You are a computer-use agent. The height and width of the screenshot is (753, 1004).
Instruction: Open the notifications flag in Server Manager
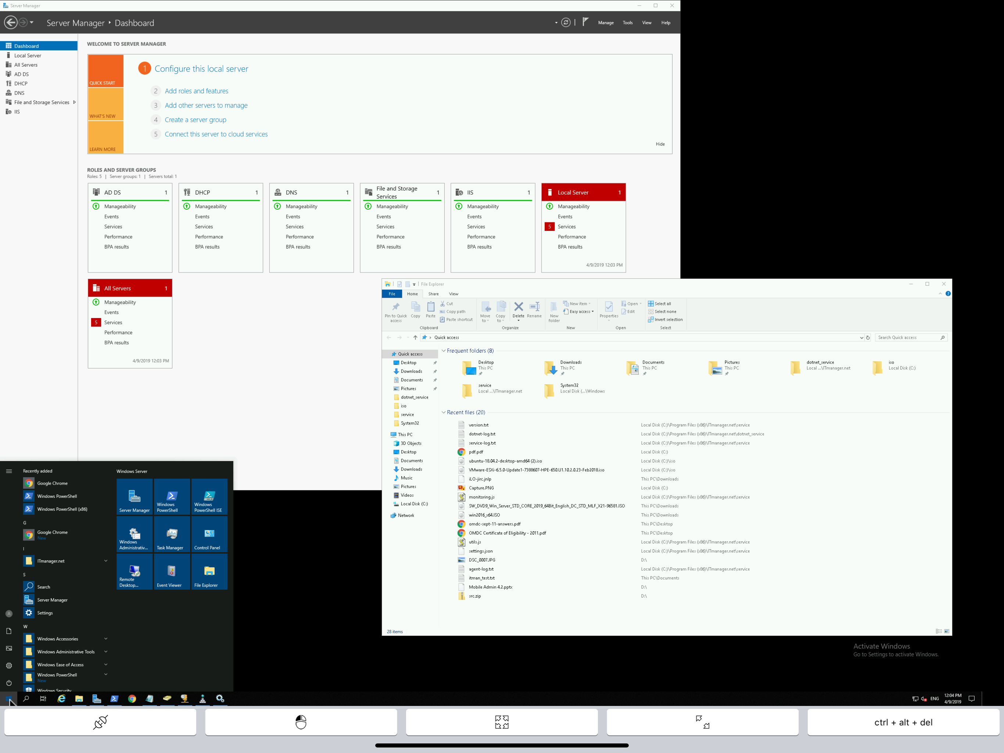pyautogui.click(x=585, y=22)
